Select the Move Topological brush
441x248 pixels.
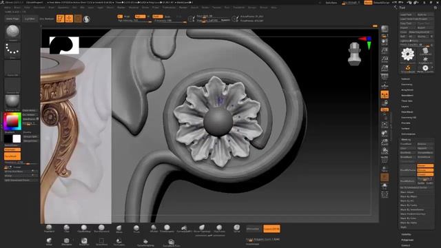[202, 229]
